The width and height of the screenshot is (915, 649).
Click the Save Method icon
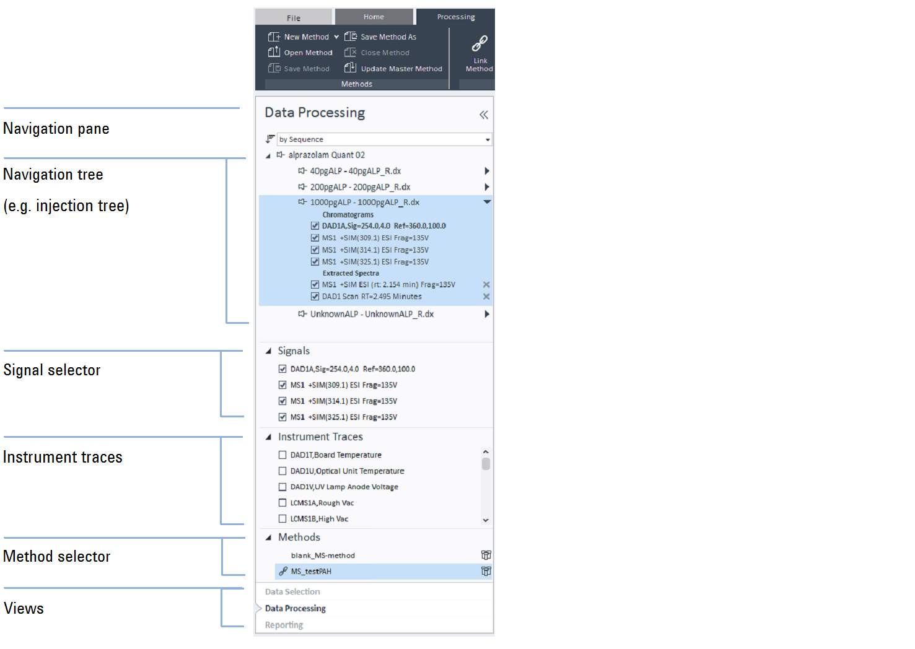pos(274,69)
